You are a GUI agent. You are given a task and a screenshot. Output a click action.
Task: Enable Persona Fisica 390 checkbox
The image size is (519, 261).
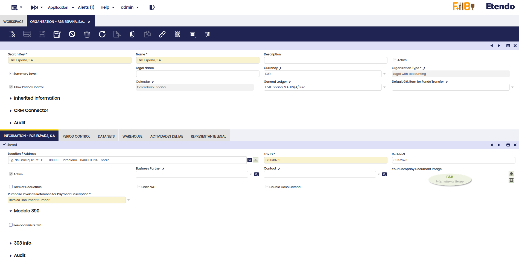(x=11, y=225)
